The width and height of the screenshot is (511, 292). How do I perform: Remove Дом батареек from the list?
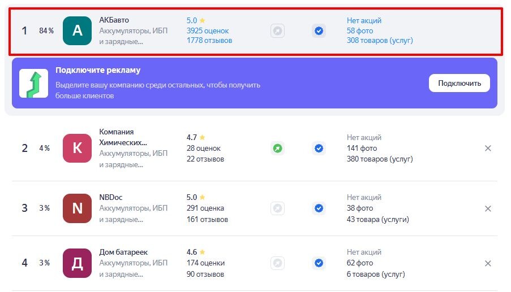(x=488, y=263)
